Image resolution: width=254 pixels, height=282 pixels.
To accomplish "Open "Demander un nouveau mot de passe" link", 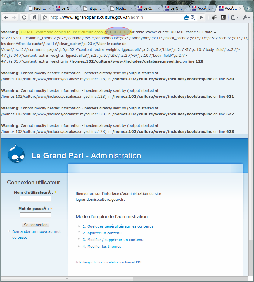I will pyautogui.click(x=37, y=235).
